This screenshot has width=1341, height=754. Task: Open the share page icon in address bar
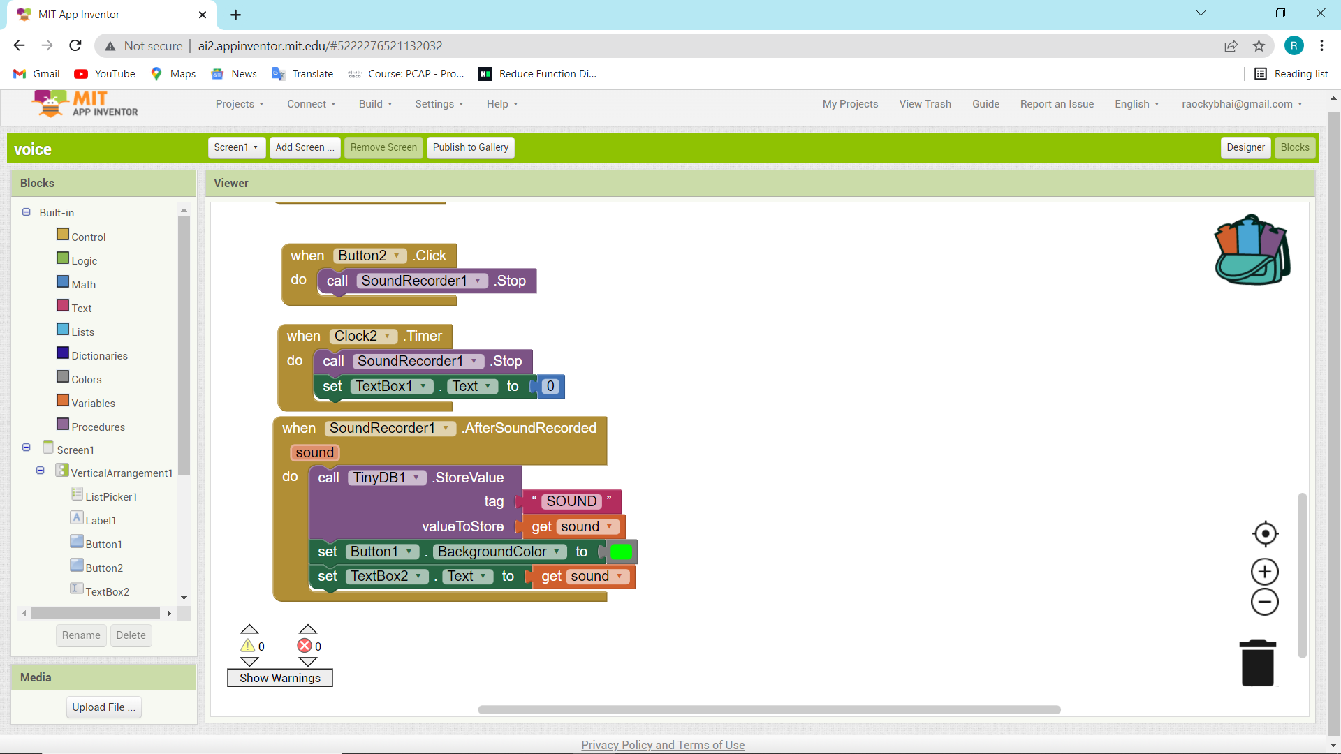(1231, 46)
